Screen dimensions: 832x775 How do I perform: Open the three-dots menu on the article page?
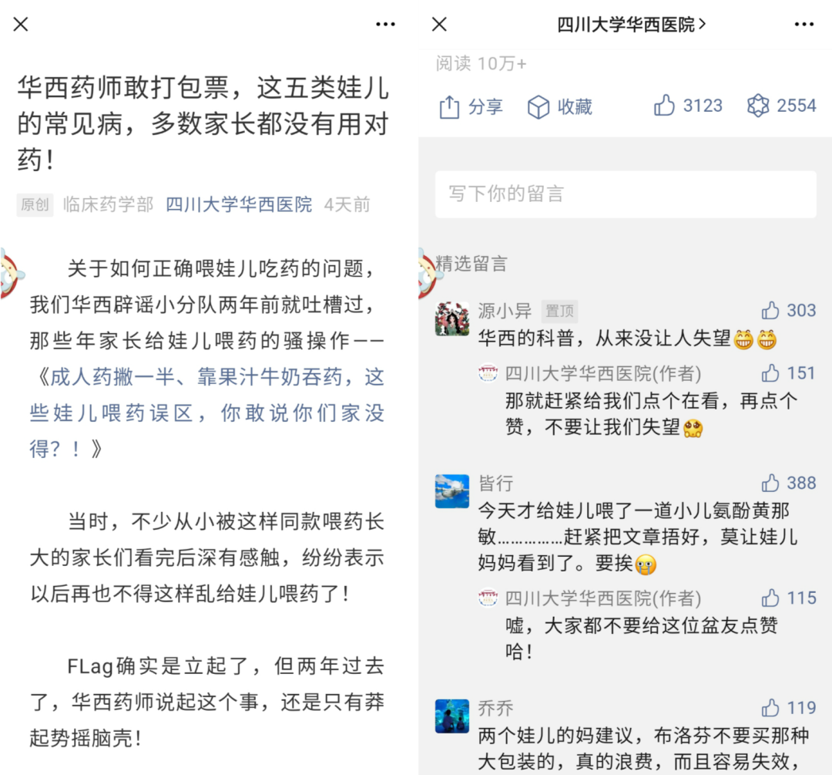(x=385, y=25)
